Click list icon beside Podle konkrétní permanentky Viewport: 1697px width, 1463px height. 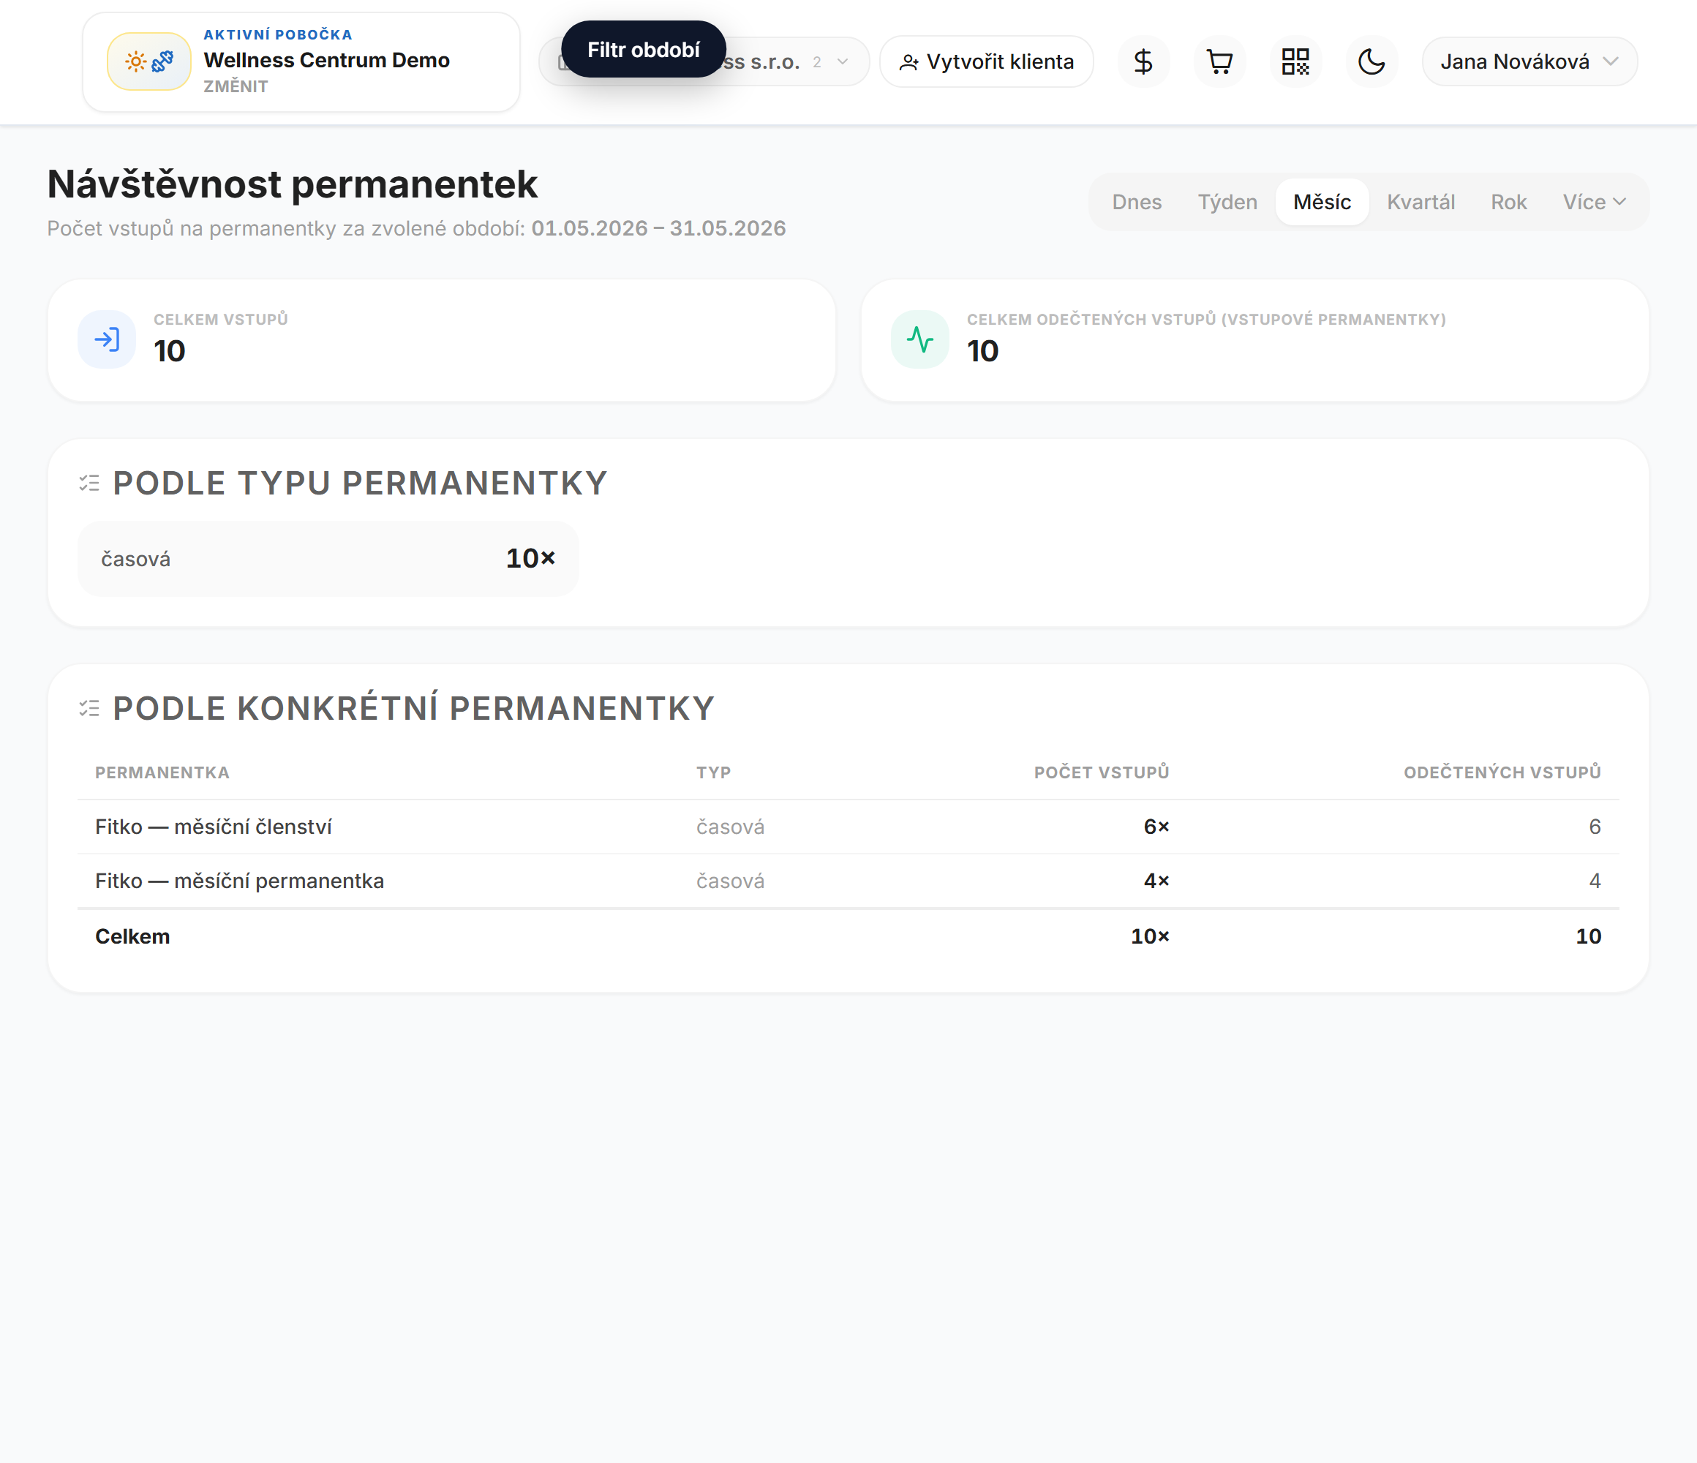coord(89,709)
